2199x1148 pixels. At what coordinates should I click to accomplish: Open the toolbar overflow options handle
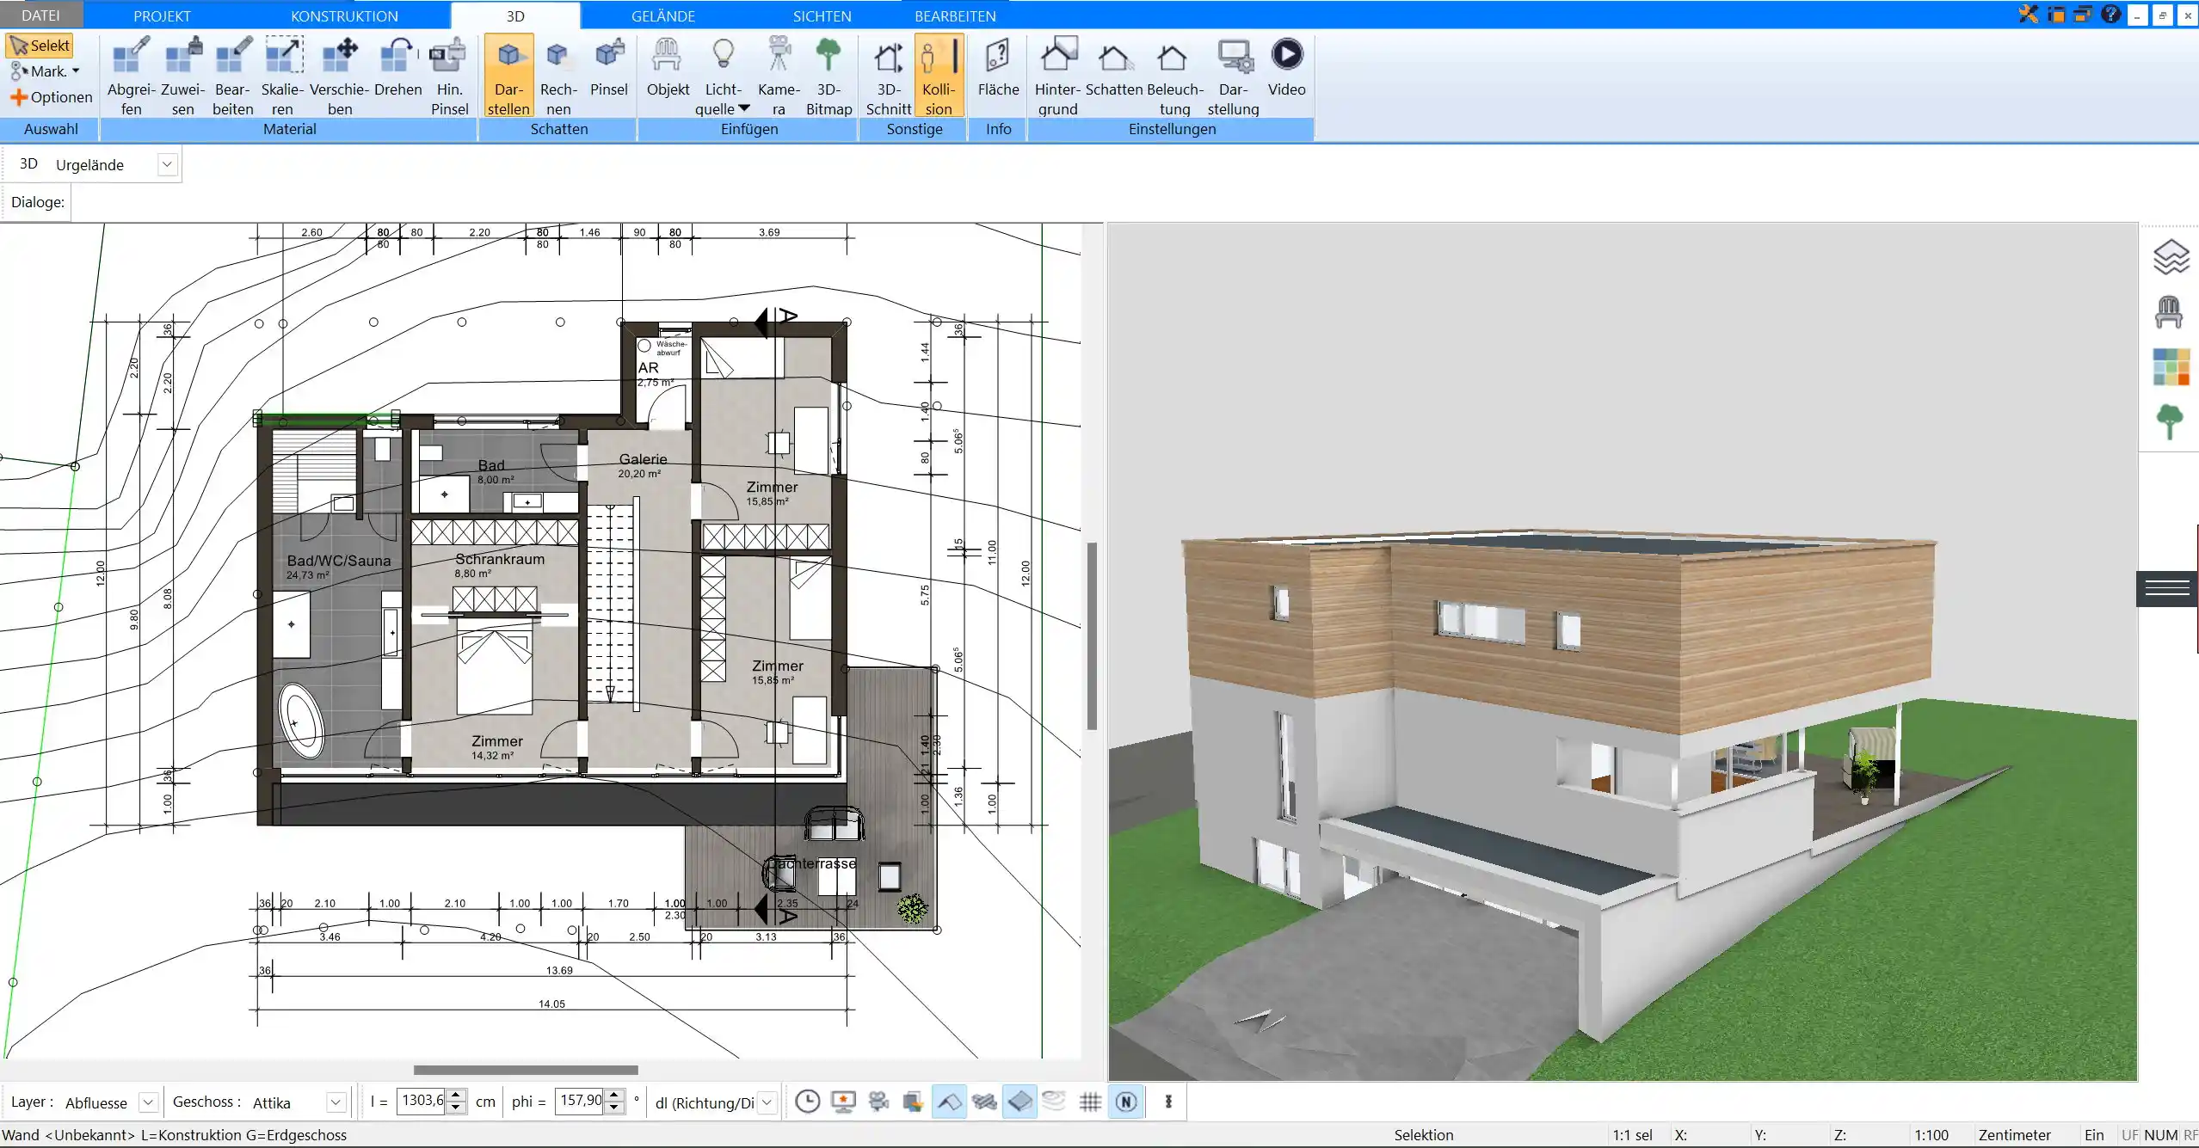coord(1168,1102)
